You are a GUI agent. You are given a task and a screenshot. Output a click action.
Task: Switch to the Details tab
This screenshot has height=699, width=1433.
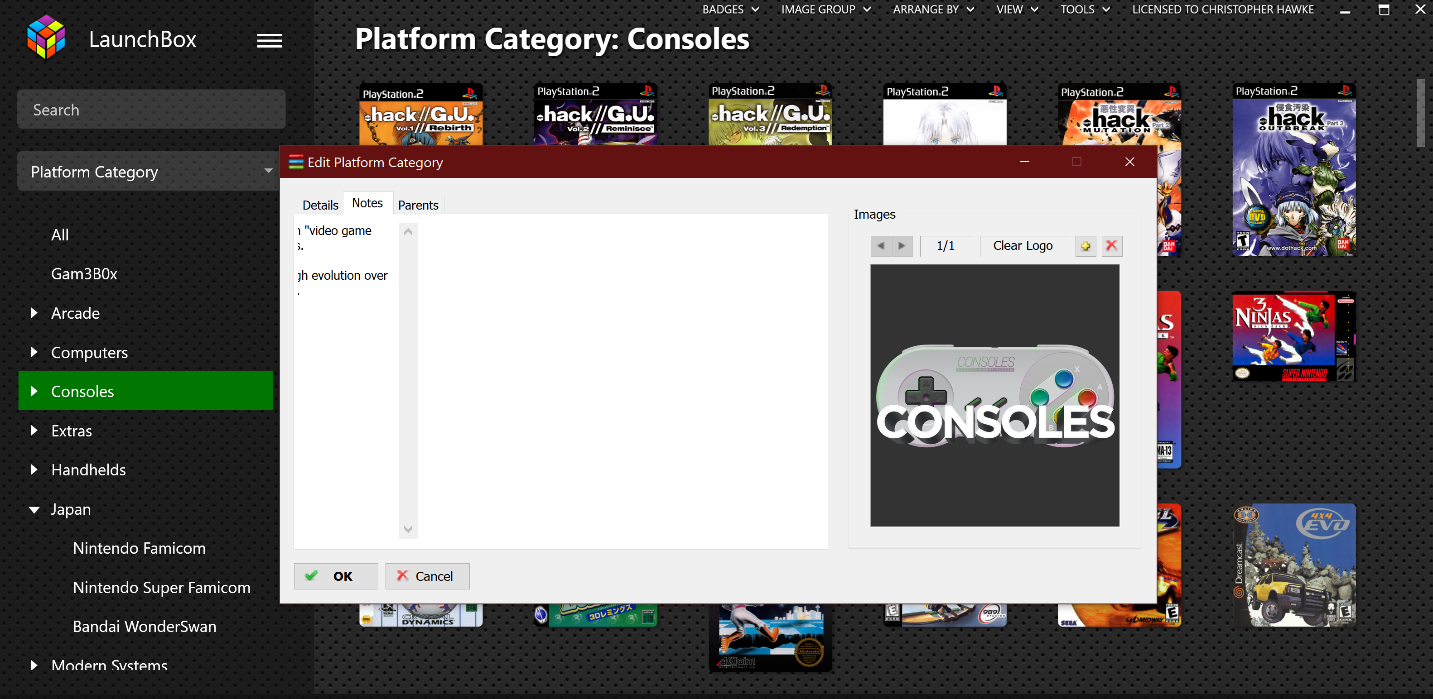(x=320, y=205)
